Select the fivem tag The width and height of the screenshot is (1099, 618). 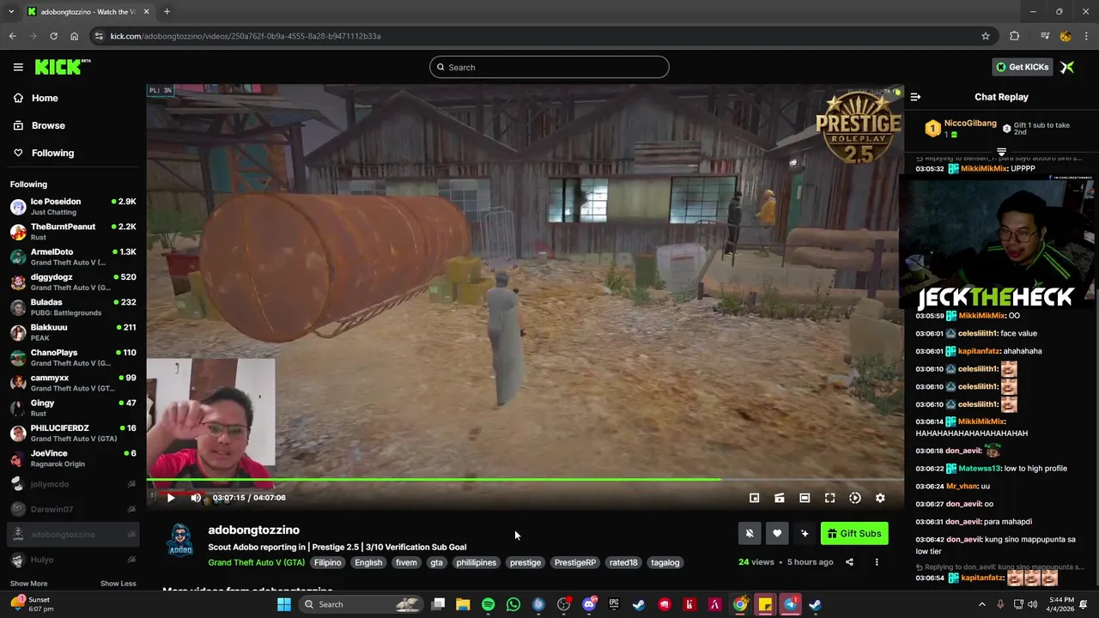click(406, 562)
